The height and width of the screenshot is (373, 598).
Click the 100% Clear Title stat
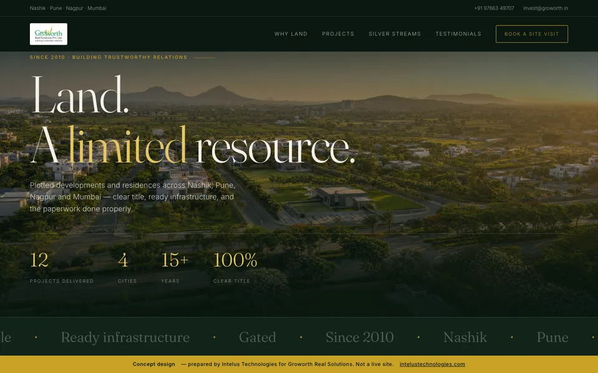tap(235, 267)
